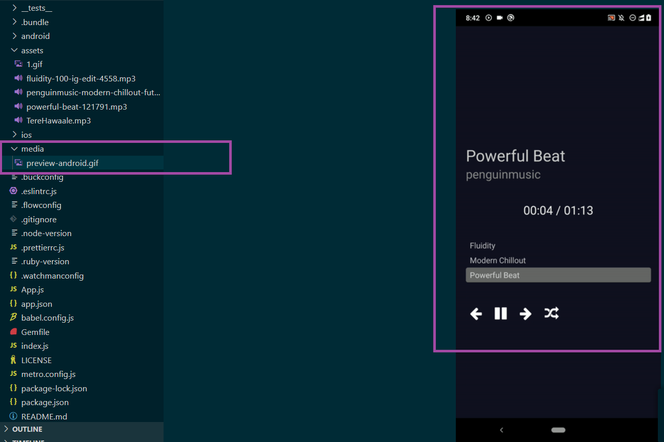
Task: Collapse the media folder chevron
Action: (x=14, y=149)
